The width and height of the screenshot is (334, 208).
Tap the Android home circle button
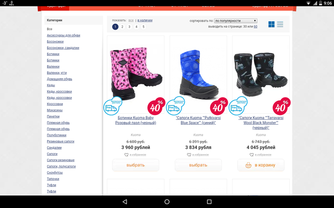tap(167, 202)
